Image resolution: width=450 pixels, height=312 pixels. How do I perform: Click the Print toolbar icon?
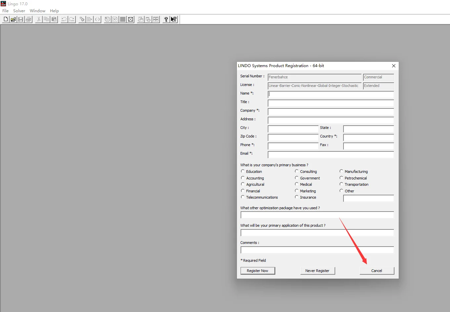coord(28,19)
